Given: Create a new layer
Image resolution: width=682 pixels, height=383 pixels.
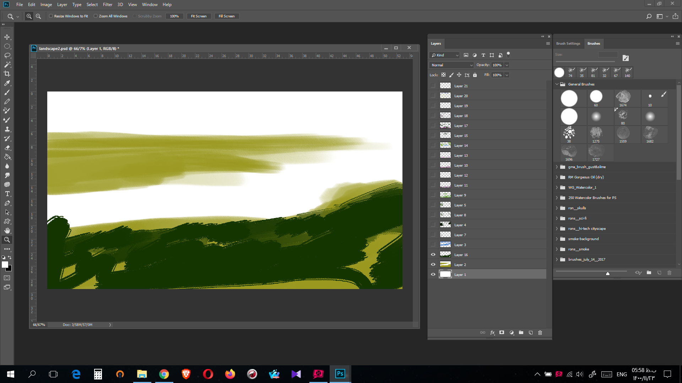Looking at the screenshot, I should click(x=531, y=333).
